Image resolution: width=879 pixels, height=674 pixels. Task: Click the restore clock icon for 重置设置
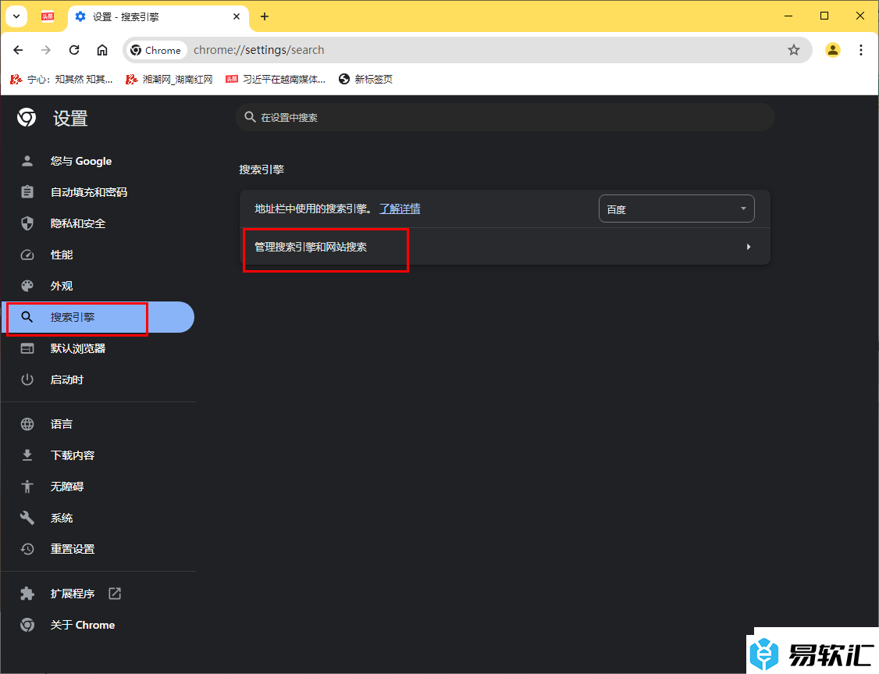[27, 549]
